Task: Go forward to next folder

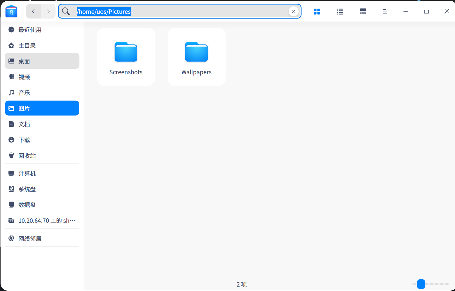Action: [x=48, y=11]
